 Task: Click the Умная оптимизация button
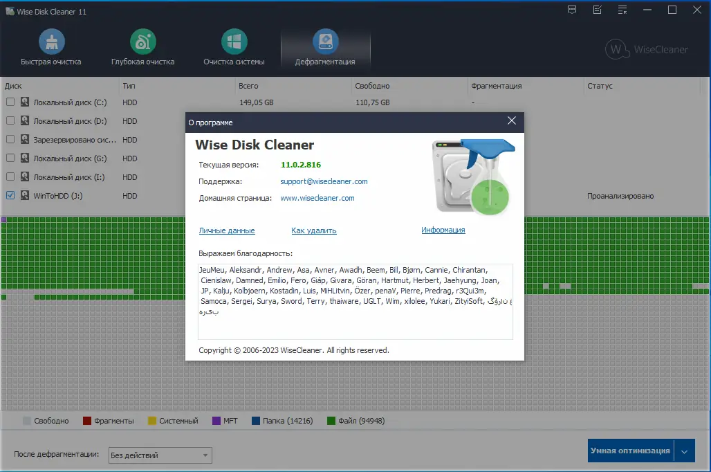[x=628, y=450]
